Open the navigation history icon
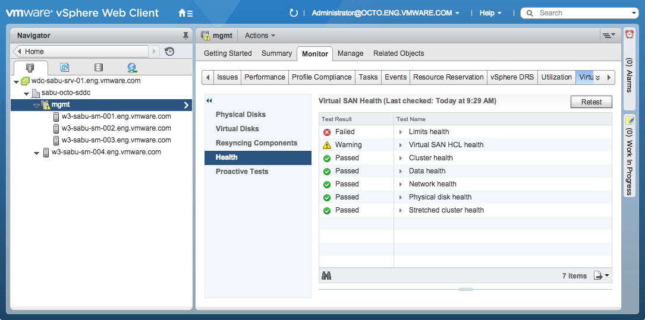The height and width of the screenshot is (320, 645). (169, 51)
